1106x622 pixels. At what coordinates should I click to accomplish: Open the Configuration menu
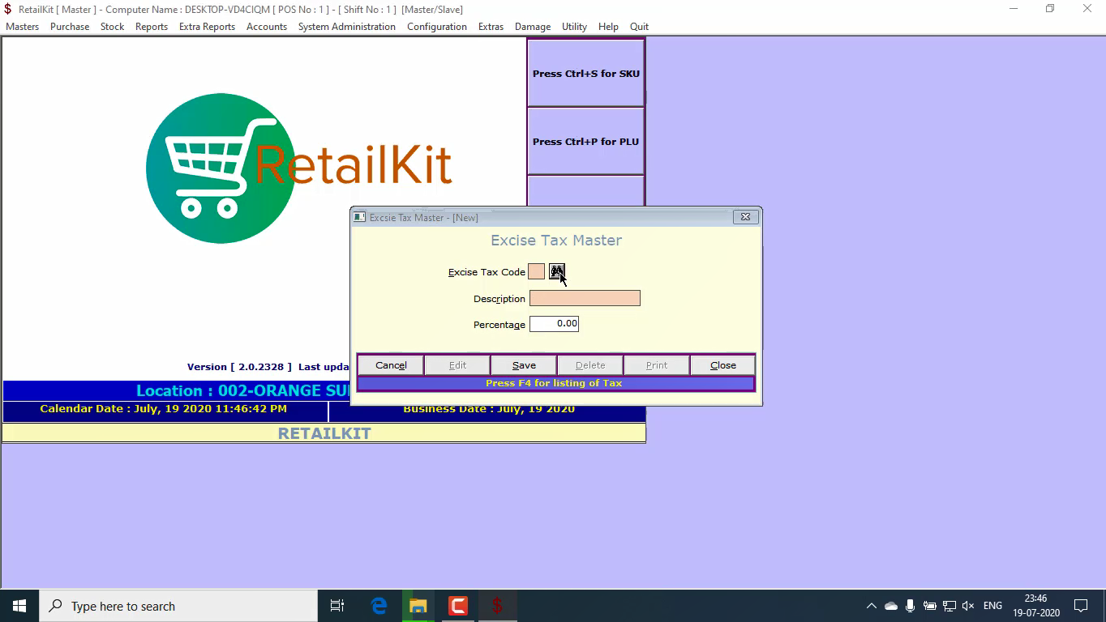click(x=437, y=27)
